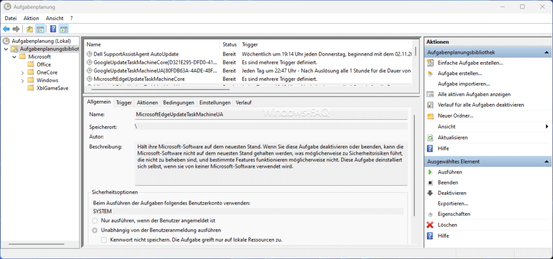Click the green Ausführen play icon
The width and height of the screenshot is (553, 259).
pos(430,172)
